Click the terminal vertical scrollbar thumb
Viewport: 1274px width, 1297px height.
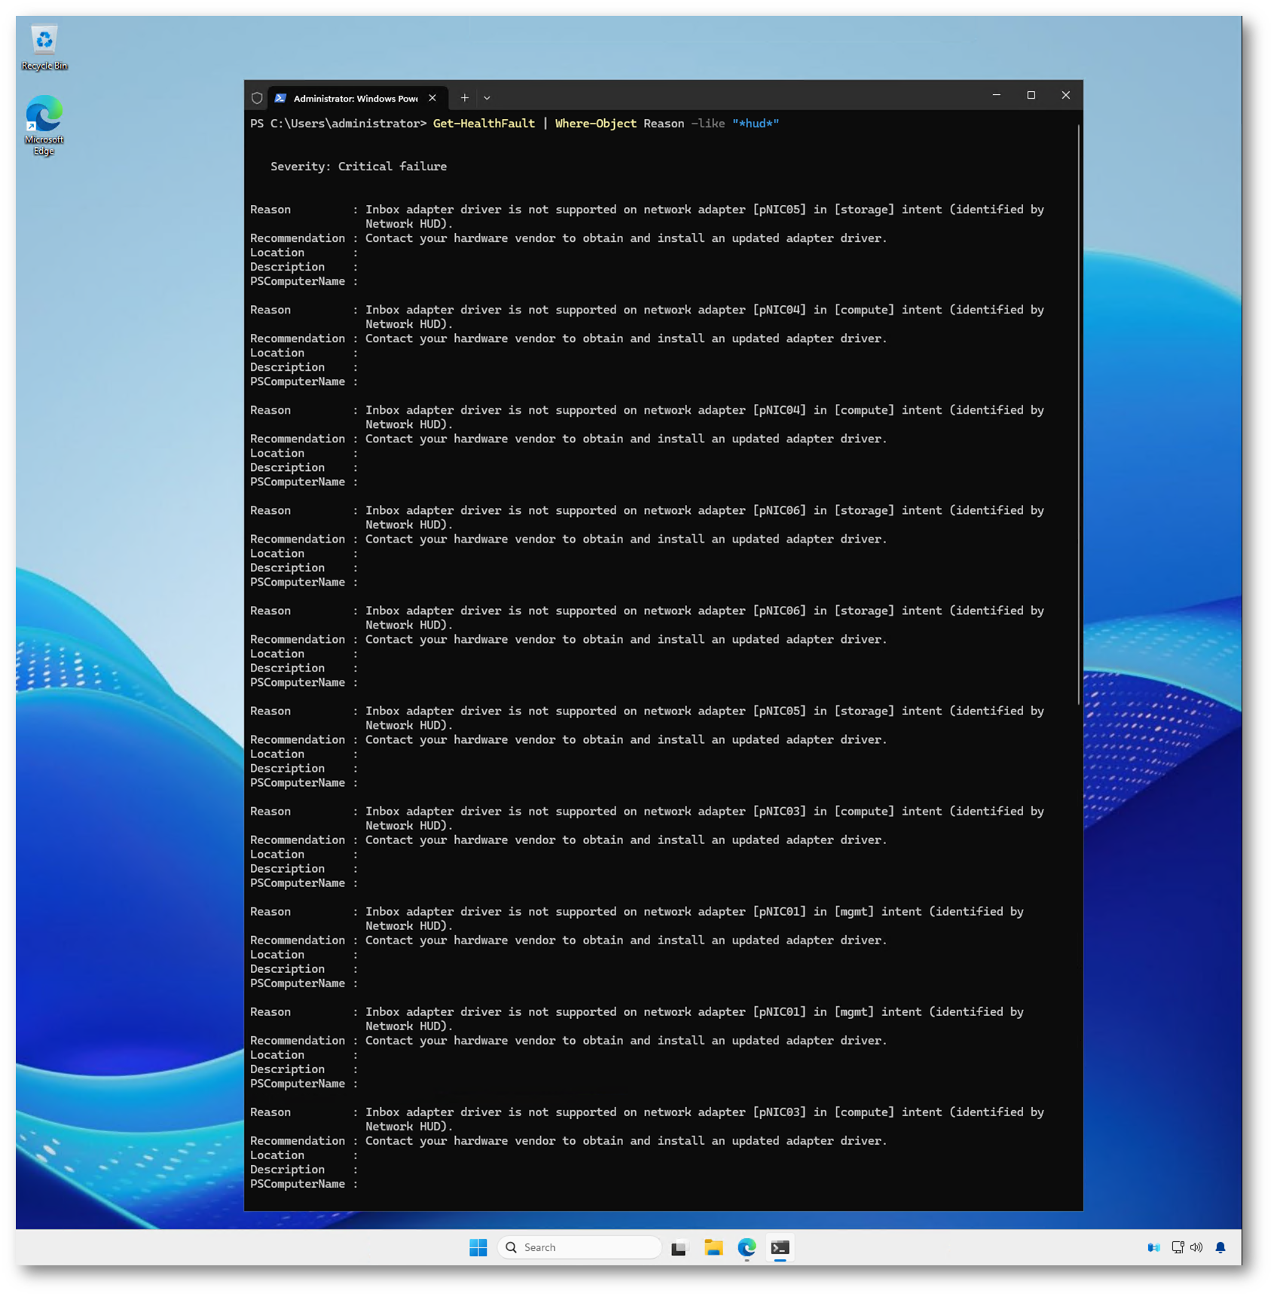1079,414
